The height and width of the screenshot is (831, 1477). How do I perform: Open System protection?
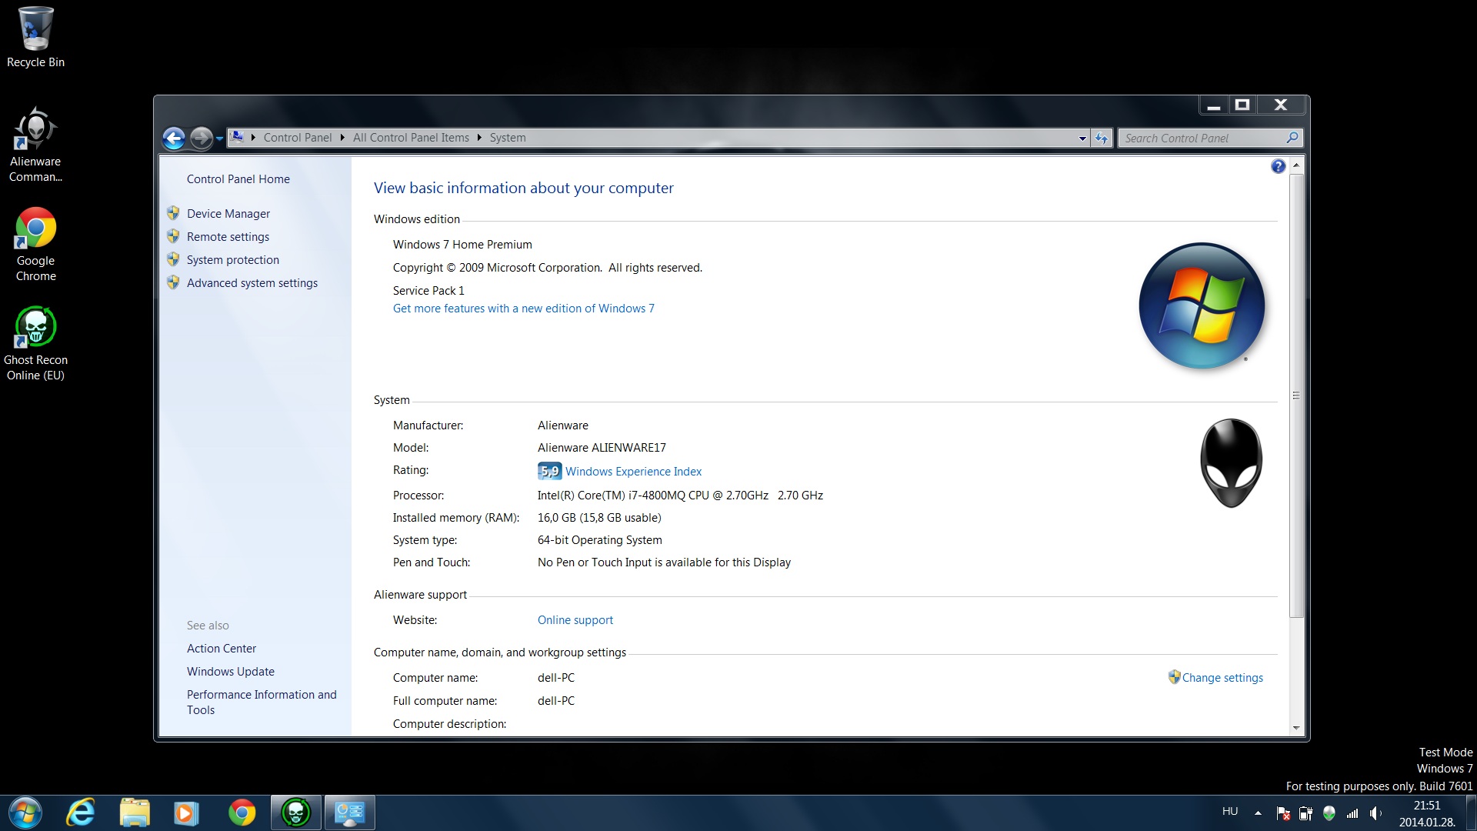[x=233, y=260]
